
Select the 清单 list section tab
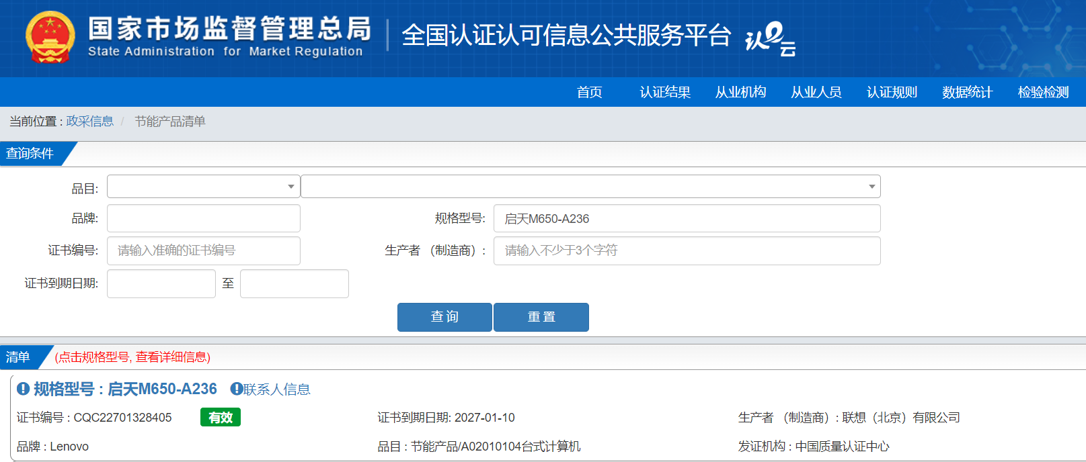click(18, 357)
